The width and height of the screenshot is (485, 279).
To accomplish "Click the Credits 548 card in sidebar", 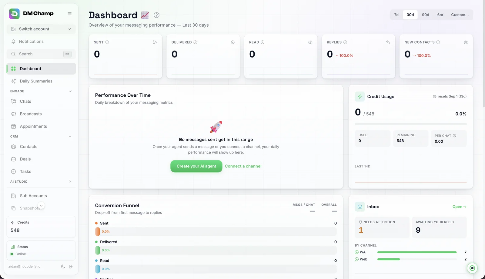I will click(x=41, y=227).
